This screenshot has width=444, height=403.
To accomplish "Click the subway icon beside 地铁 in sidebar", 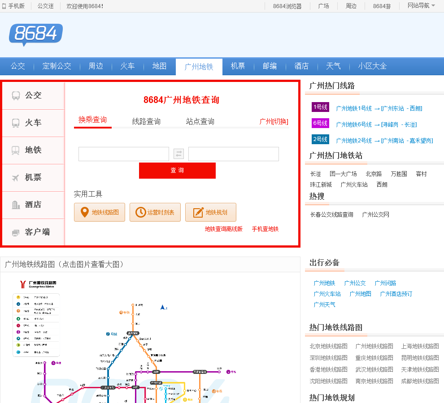I will click(x=16, y=150).
